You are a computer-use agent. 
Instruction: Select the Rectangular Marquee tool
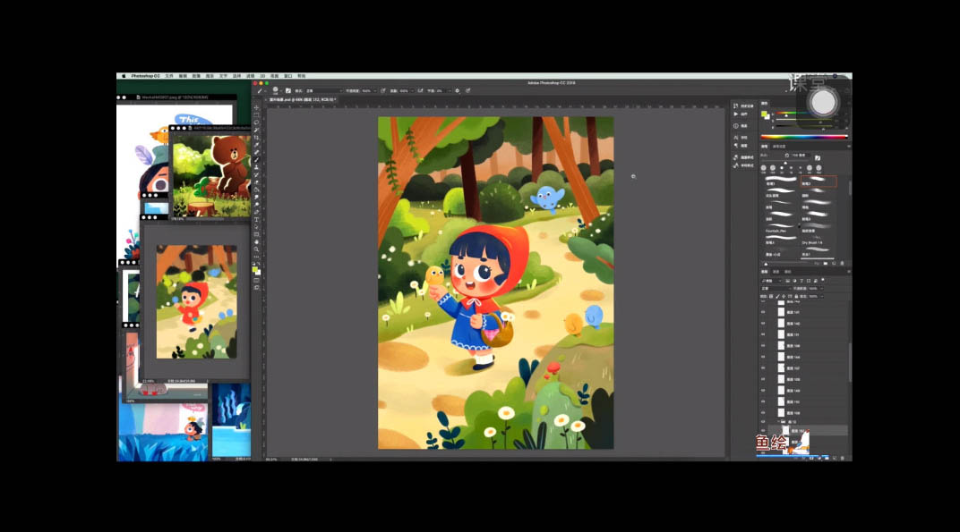point(256,115)
